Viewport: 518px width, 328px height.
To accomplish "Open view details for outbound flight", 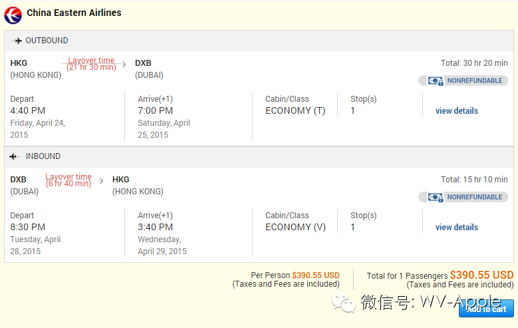I will pos(456,111).
